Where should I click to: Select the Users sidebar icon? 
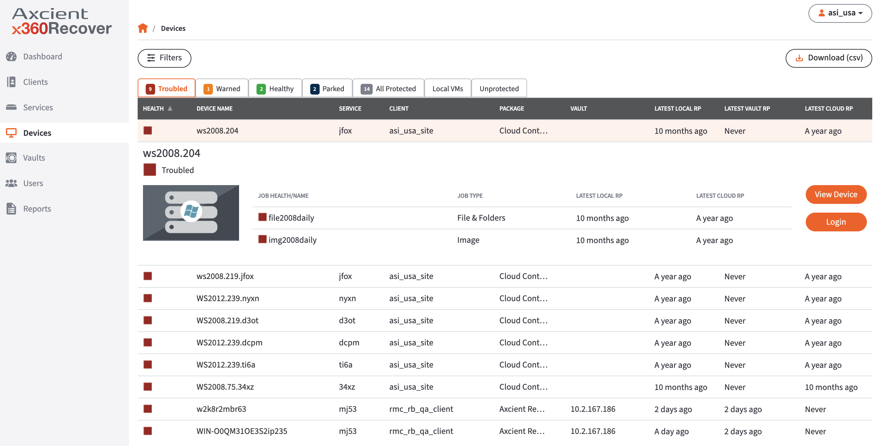point(11,183)
